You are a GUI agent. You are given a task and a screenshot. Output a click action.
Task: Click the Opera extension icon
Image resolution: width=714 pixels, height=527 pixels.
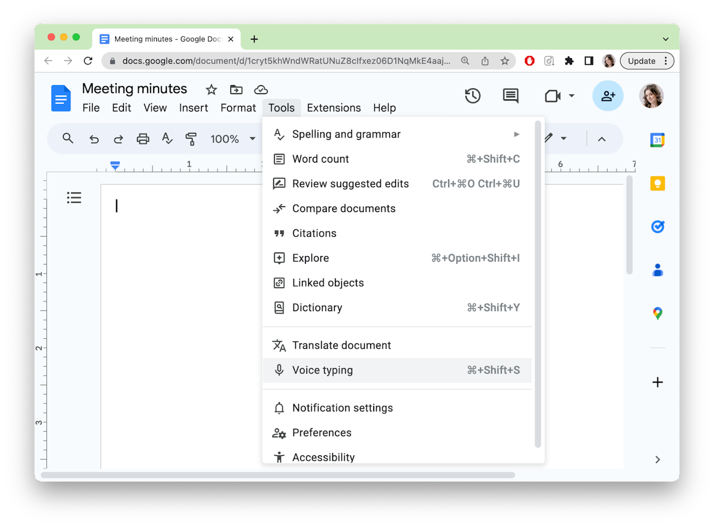point(530,61)
